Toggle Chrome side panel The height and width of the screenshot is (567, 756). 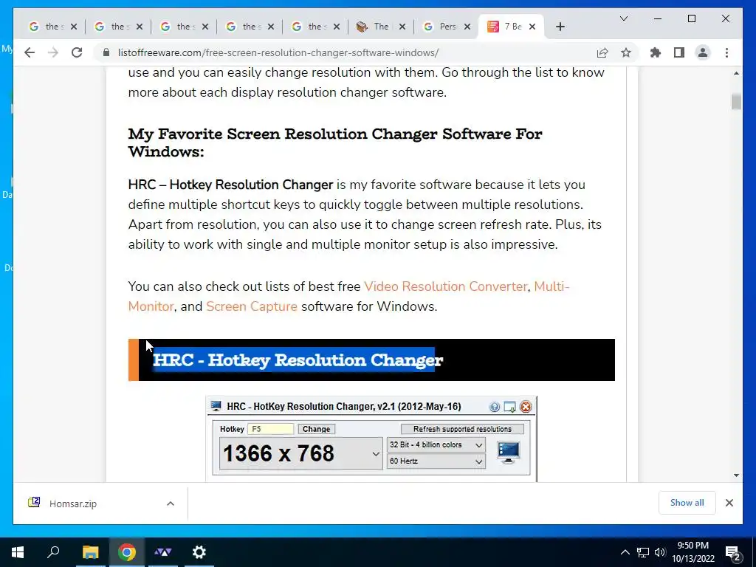[x=679, y=52]
